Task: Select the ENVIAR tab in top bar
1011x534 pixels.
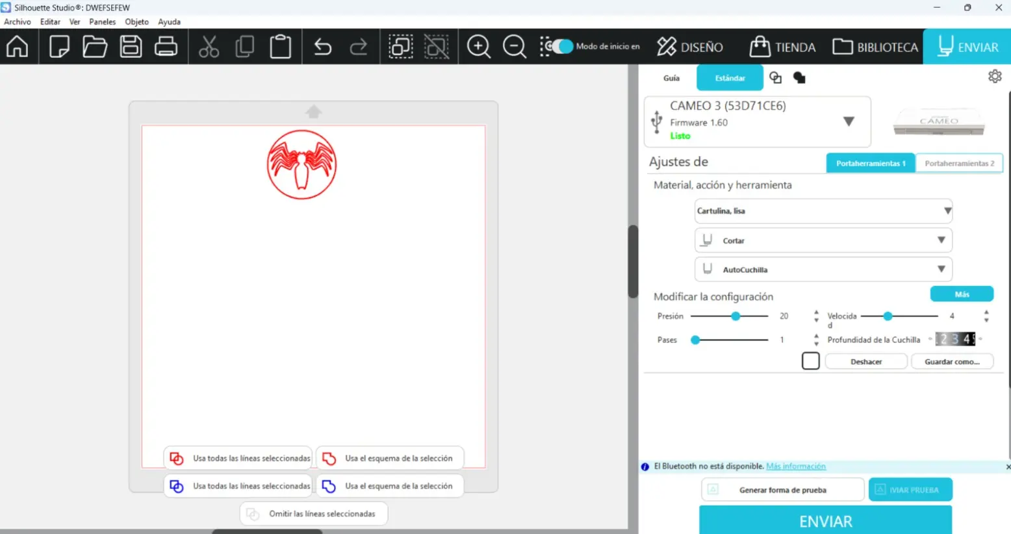Action: [967, 47]
